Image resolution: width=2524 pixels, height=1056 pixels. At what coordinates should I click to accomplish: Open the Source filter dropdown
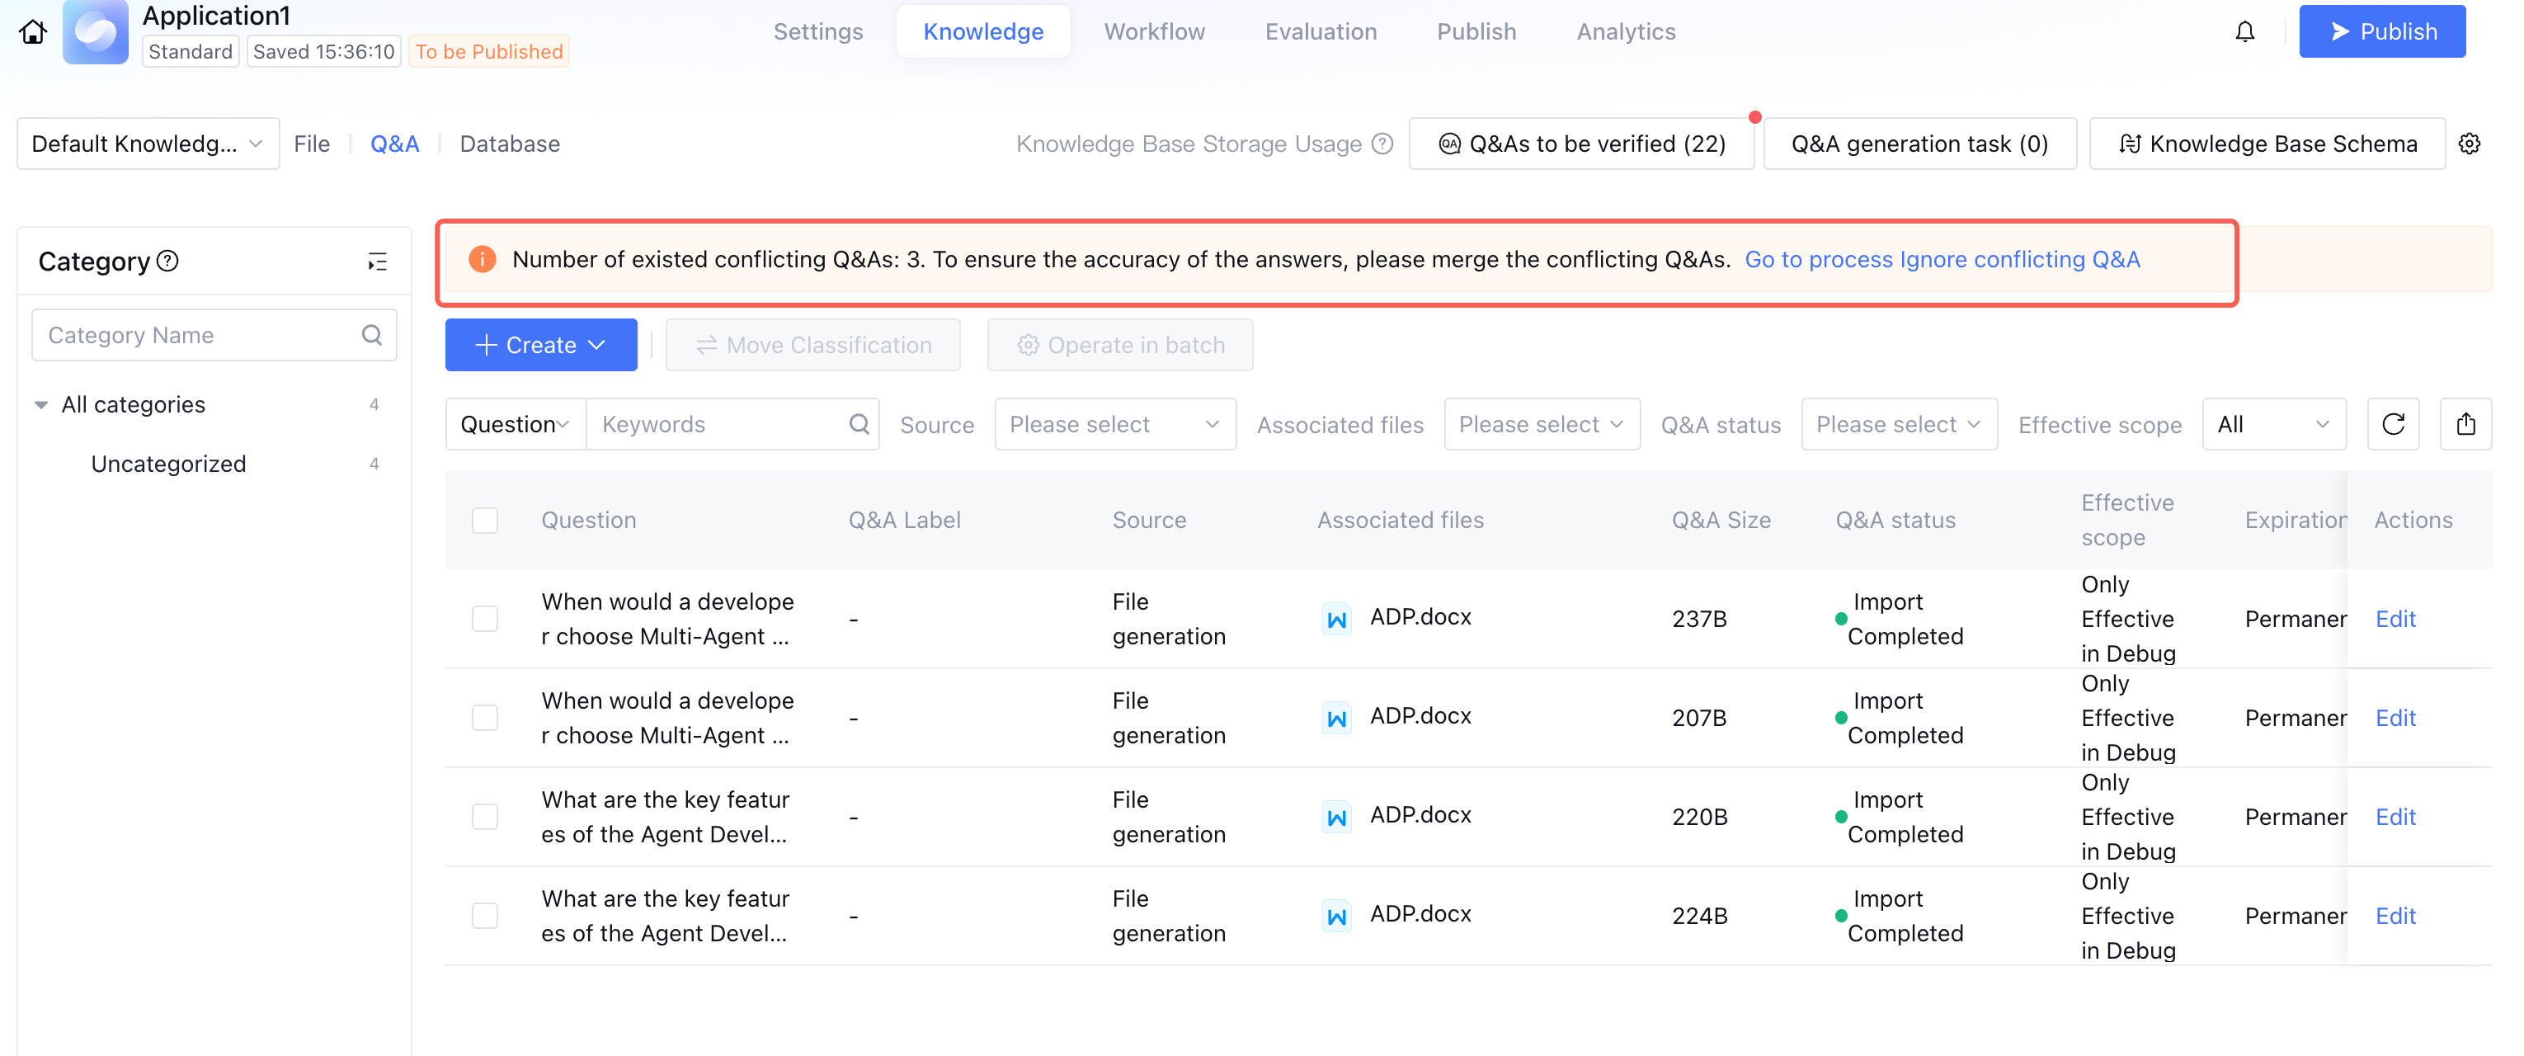coord(1114,424)
